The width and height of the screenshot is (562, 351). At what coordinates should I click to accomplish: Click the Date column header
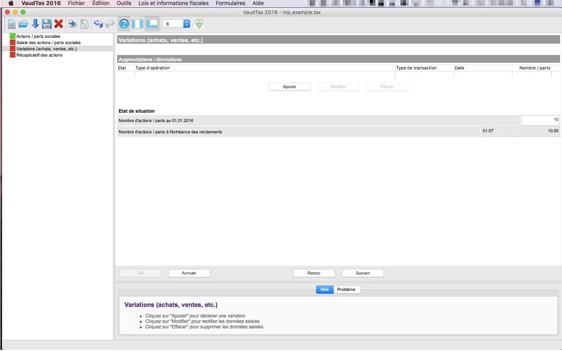point(483,68)
